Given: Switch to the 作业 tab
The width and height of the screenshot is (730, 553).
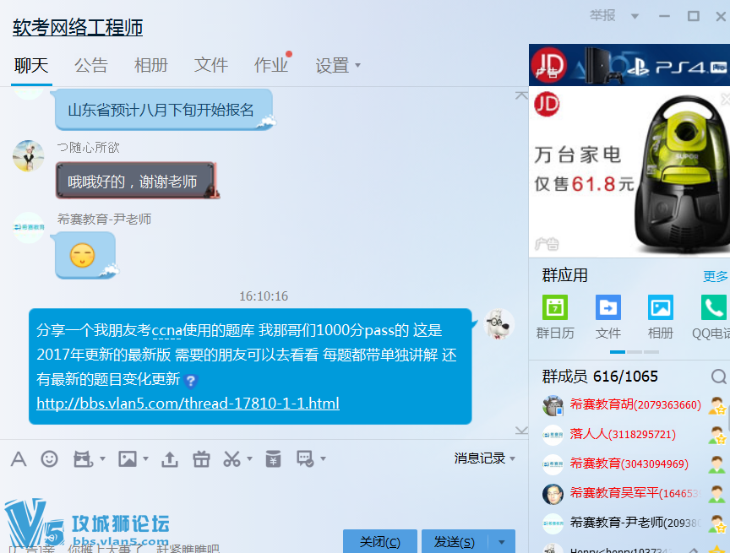Looking at the screenshot, I should click(x=271, y=65).
